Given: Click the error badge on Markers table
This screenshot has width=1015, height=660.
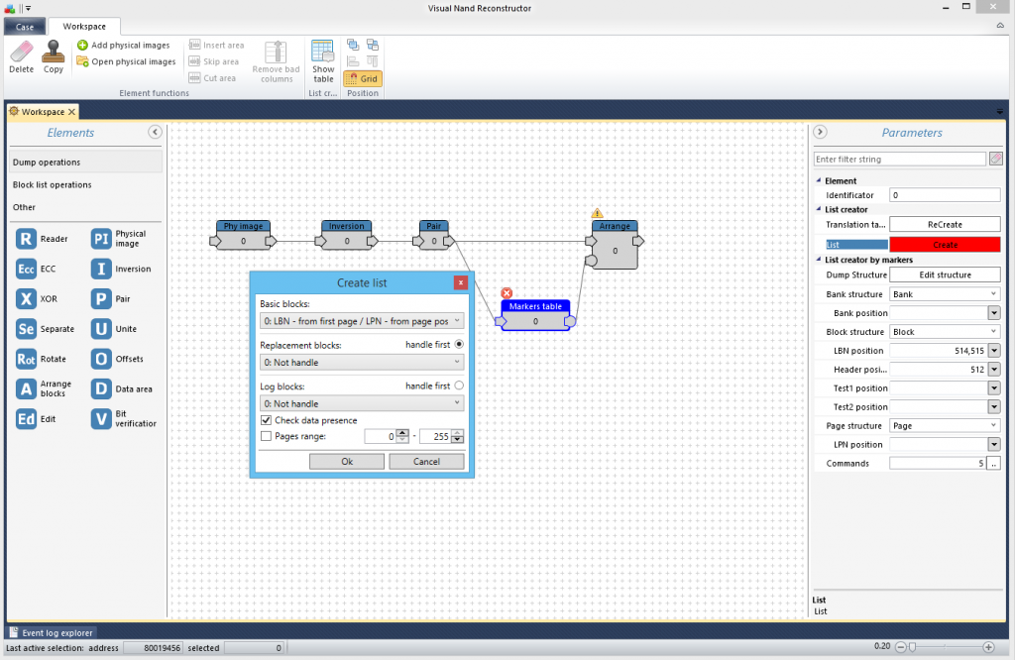Looking at the screenshot, I should coord(507,293).
